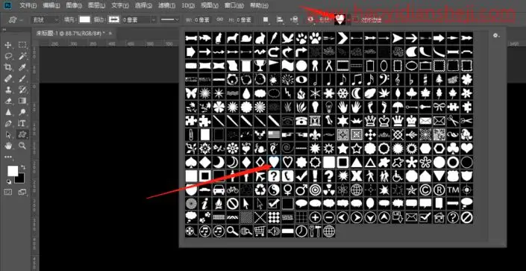Select the Horizontal Type tool

coord(22,123)
